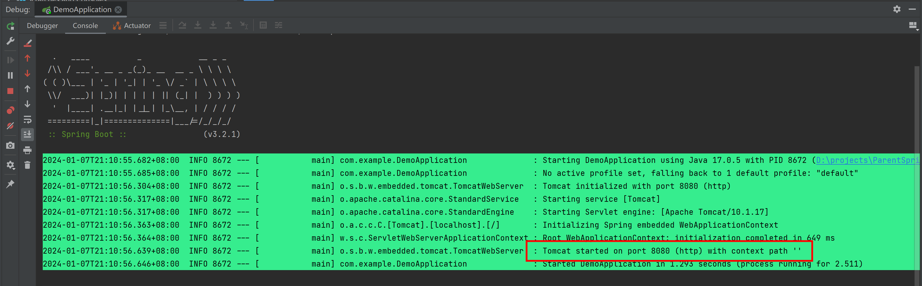Open View Breakpoints (double red circles)
The height and width of the screenshot is (286, 922).
click(10, 110)
